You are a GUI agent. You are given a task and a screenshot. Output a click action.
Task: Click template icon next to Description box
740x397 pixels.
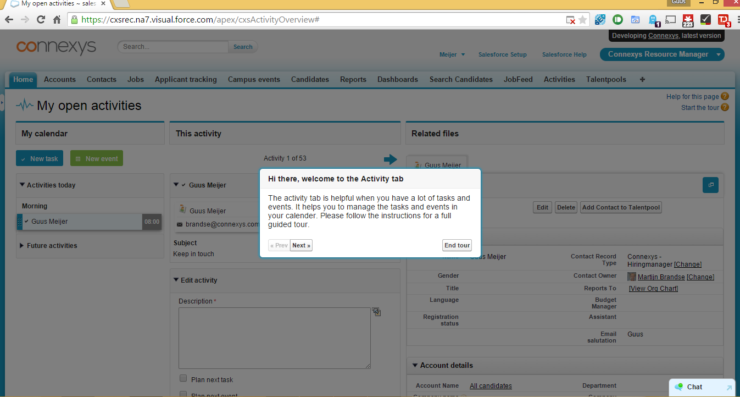pyautogui.click(x=377, y=312)
